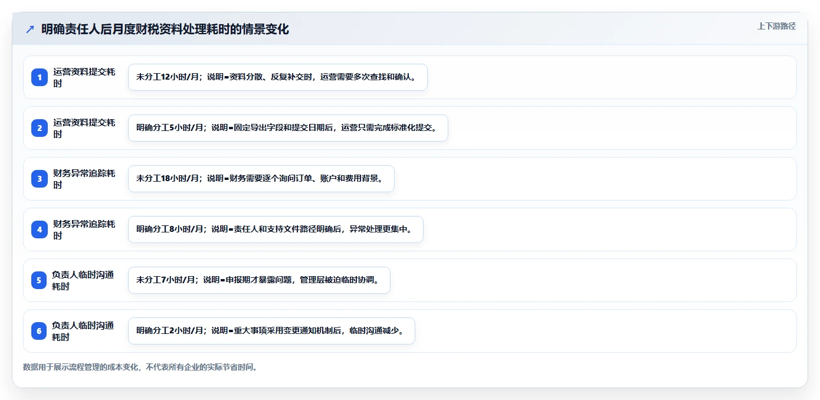Select 财务异常追踪耗时 label in row 4
The image size is (820, 400).
[x=84, y=229]
